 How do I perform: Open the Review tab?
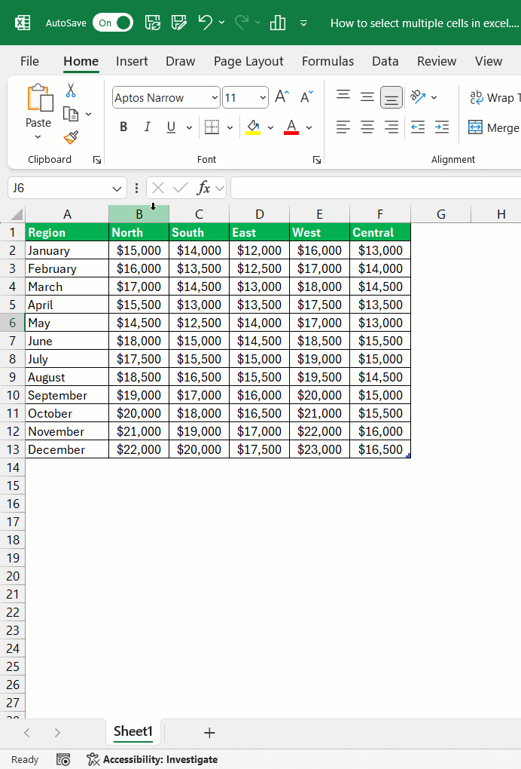(x=436, y=61)
